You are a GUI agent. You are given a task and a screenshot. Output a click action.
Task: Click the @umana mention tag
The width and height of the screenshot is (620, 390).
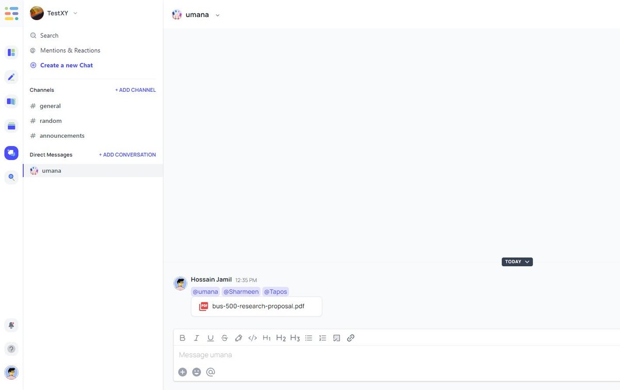(x=205, y=292)
